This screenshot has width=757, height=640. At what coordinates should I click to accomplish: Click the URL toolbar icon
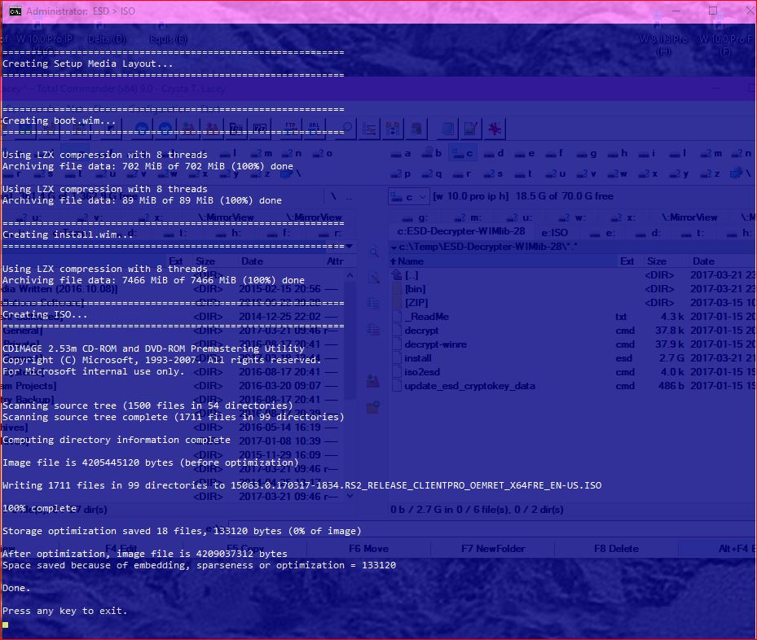tap(315, 128)
